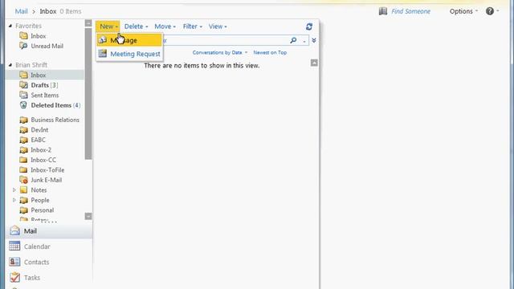The width and height of the screenshot is (514, 289).
Task: Select Inbox under Favorites
Action: [39, 36]
